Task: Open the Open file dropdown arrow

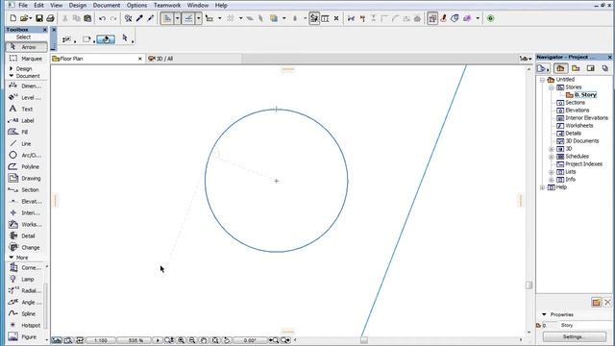Action: click(31, 18)
